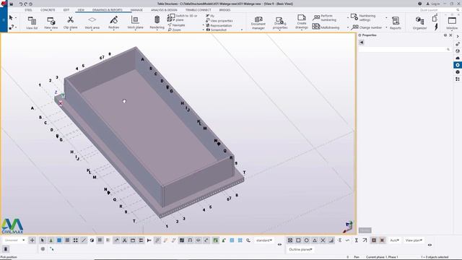This screenshot has width=462, height=260.
Task: Open the Unnamed dropdown on bottom toolbar
Action: point(14,240)
